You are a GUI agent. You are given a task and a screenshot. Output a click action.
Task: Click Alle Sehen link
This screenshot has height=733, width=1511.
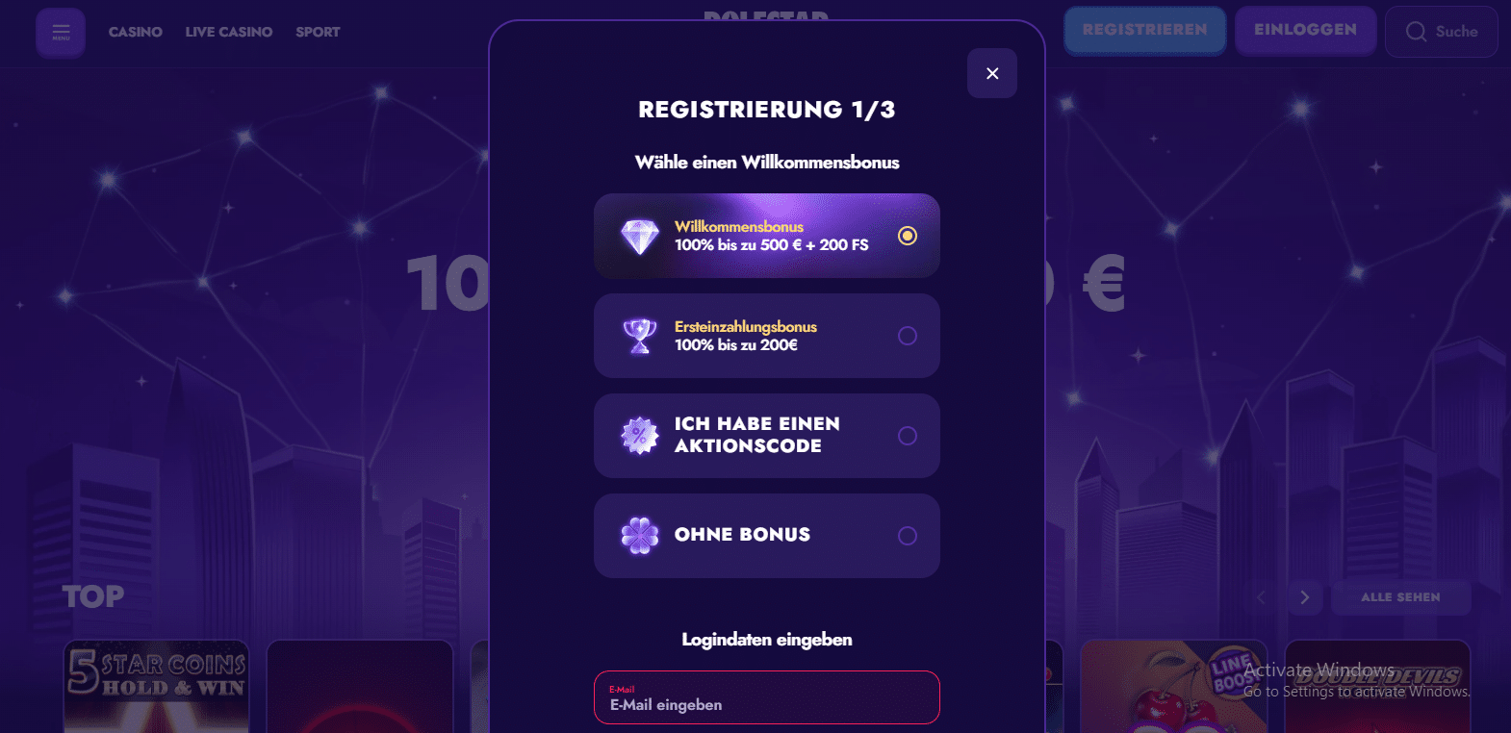tap(1400, 597)
